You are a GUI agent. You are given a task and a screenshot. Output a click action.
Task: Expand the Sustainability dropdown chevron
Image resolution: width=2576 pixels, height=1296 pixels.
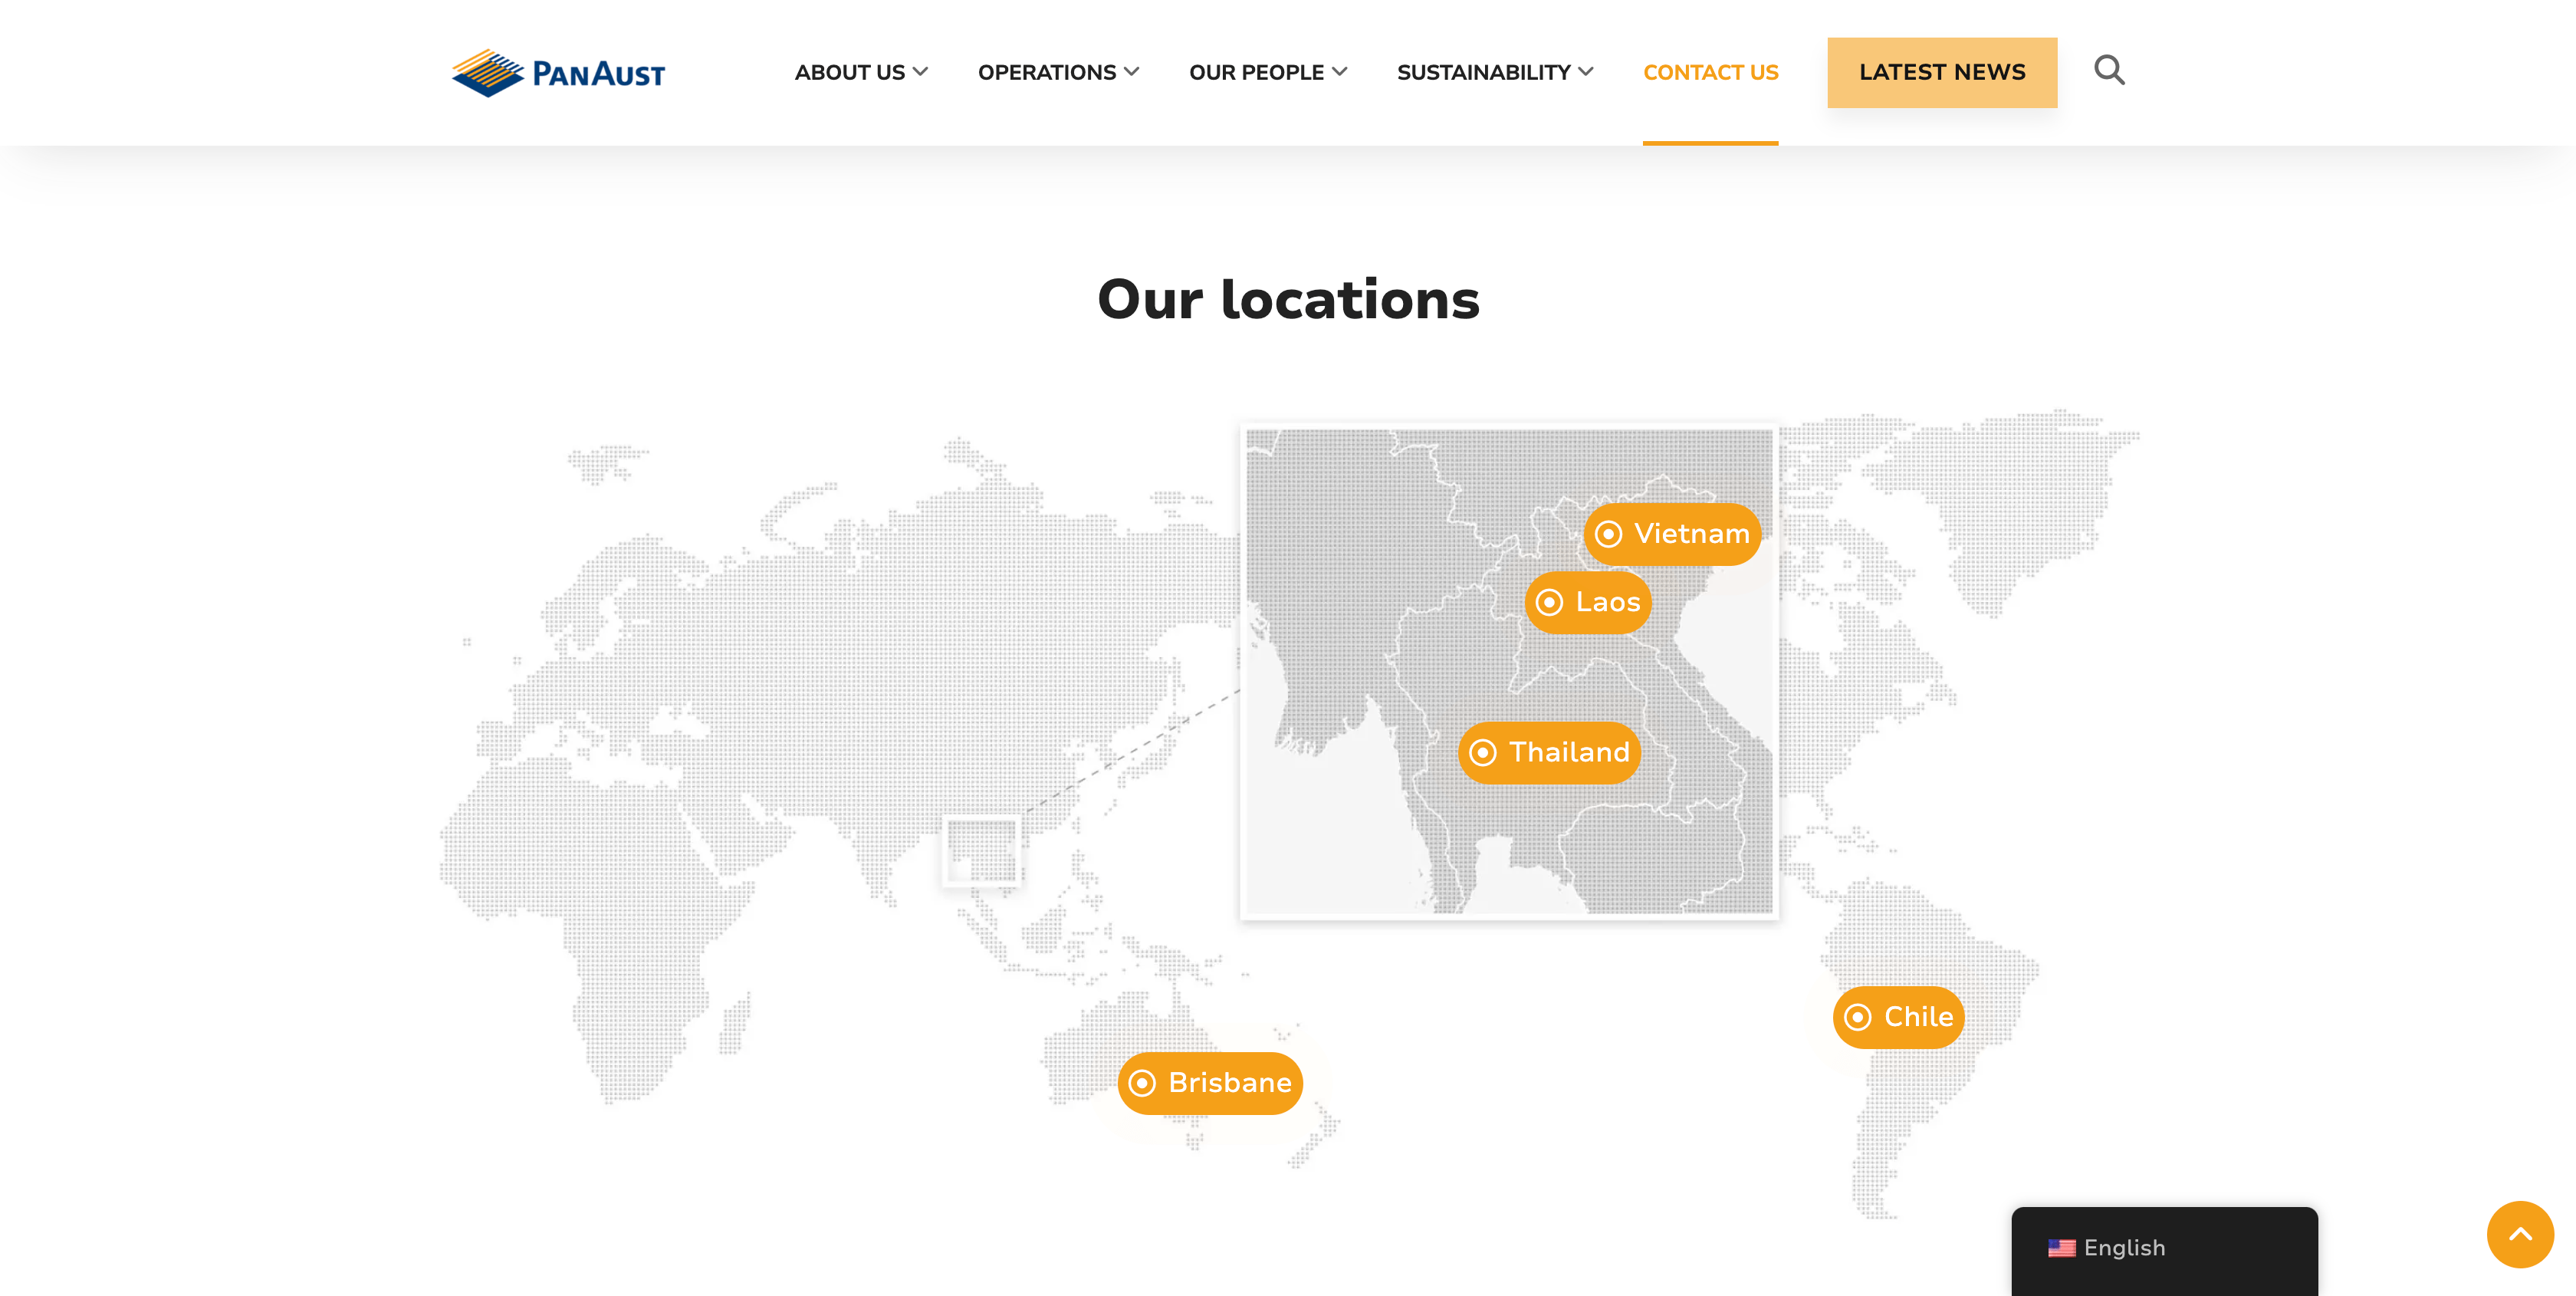click(x=1586, y=72)
